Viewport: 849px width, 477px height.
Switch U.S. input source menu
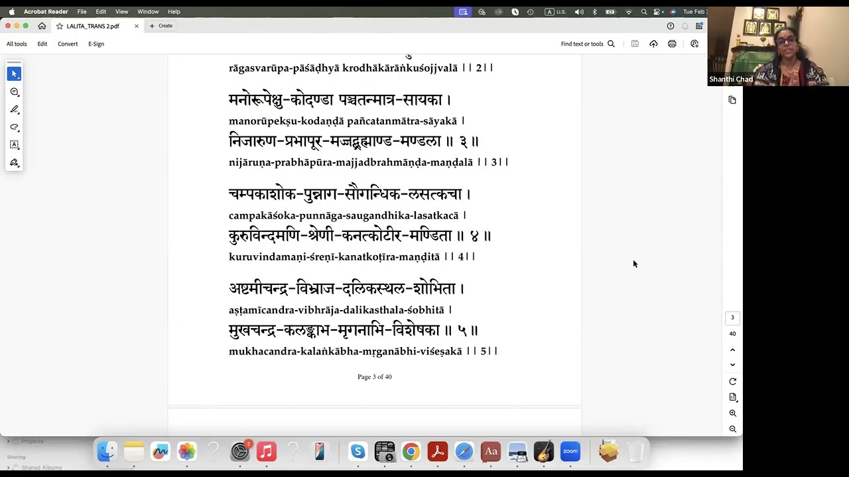[555, 11]
